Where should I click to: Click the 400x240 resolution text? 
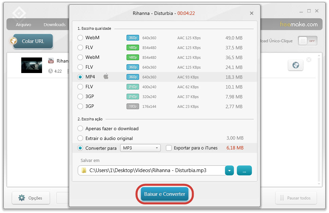(x=149, y=87)
